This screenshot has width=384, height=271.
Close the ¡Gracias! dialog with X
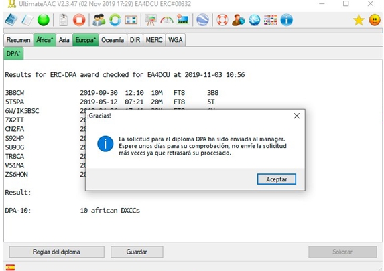click(297, 116)
